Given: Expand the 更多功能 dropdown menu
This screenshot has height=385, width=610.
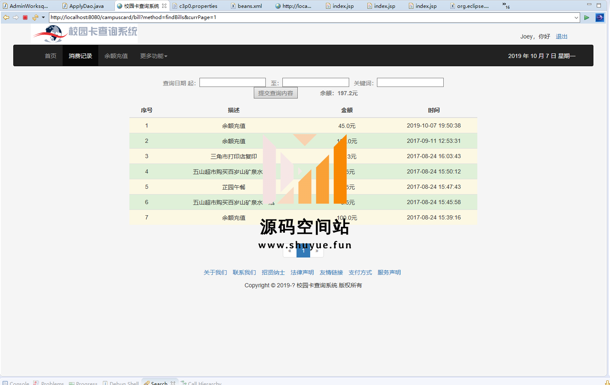Looking at the screenshot, I should [153, 56].
